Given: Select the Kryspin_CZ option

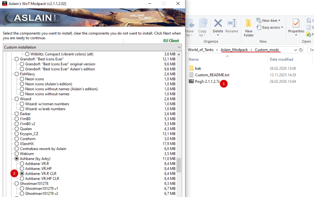Looking at the screenshot, I should (17, 134).
